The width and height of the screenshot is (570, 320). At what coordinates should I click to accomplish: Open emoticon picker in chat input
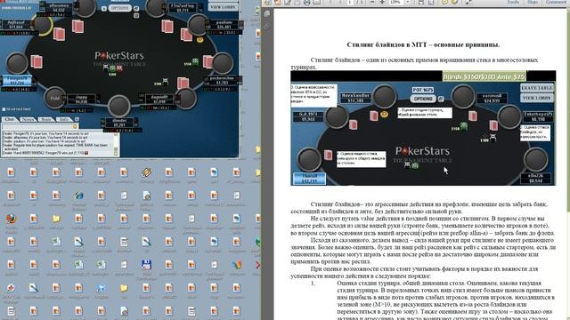[75, 126]
